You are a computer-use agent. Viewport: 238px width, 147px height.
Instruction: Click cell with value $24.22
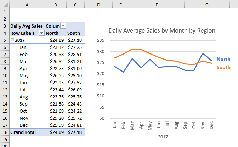coord(75,111)
